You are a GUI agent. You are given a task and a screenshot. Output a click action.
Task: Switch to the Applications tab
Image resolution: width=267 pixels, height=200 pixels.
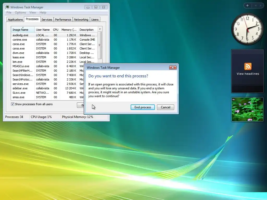15,20
